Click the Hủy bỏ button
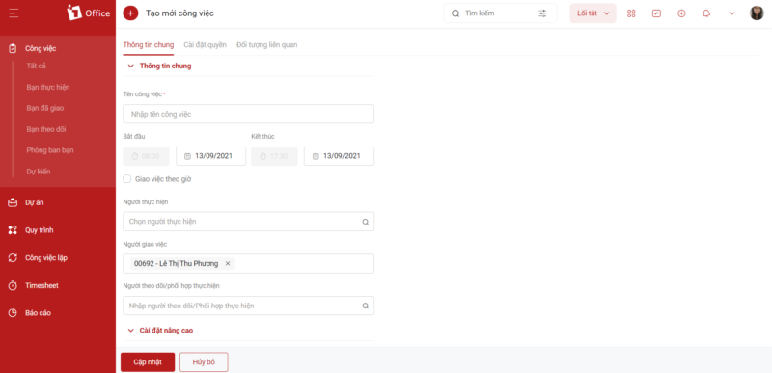 [204, 362]
